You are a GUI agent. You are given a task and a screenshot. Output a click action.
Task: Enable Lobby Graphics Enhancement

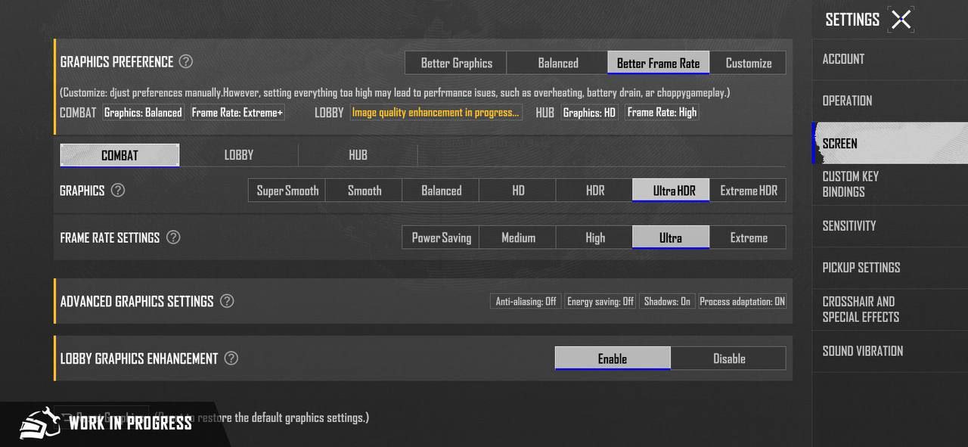[613, 359]
